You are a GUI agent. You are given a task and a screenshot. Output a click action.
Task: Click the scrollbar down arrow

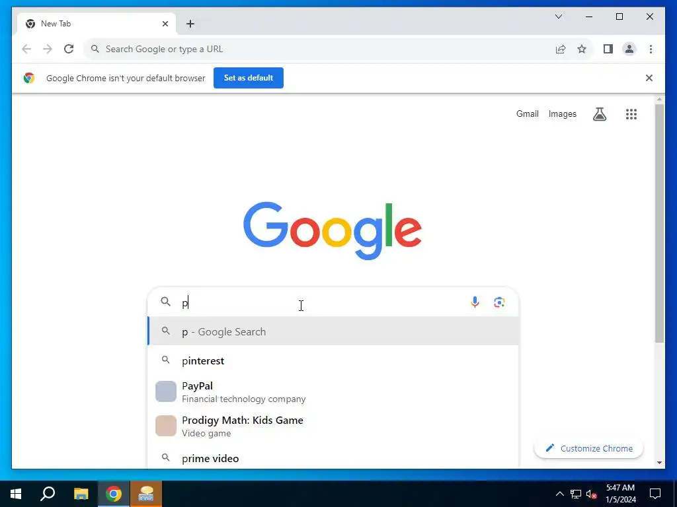click(659, 463)
